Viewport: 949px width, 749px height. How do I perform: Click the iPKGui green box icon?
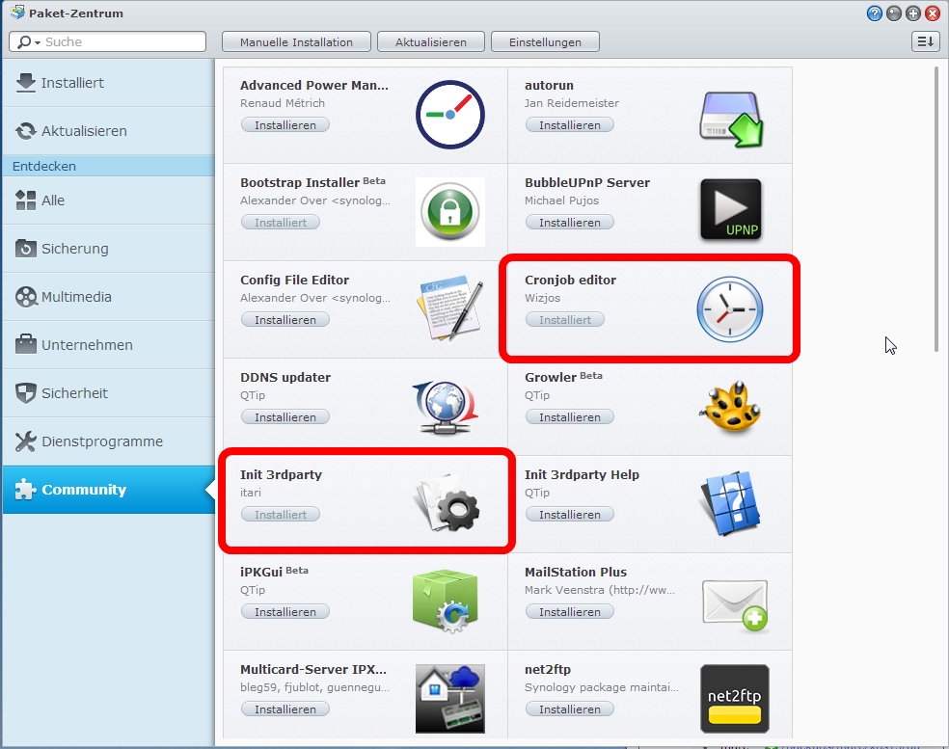(446, 601)
